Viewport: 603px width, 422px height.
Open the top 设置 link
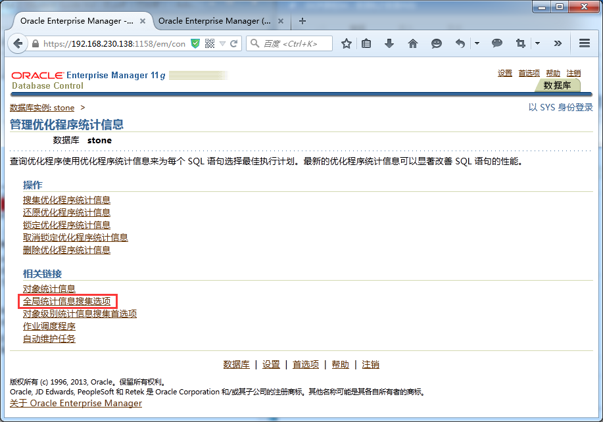[x=504, y=73]
